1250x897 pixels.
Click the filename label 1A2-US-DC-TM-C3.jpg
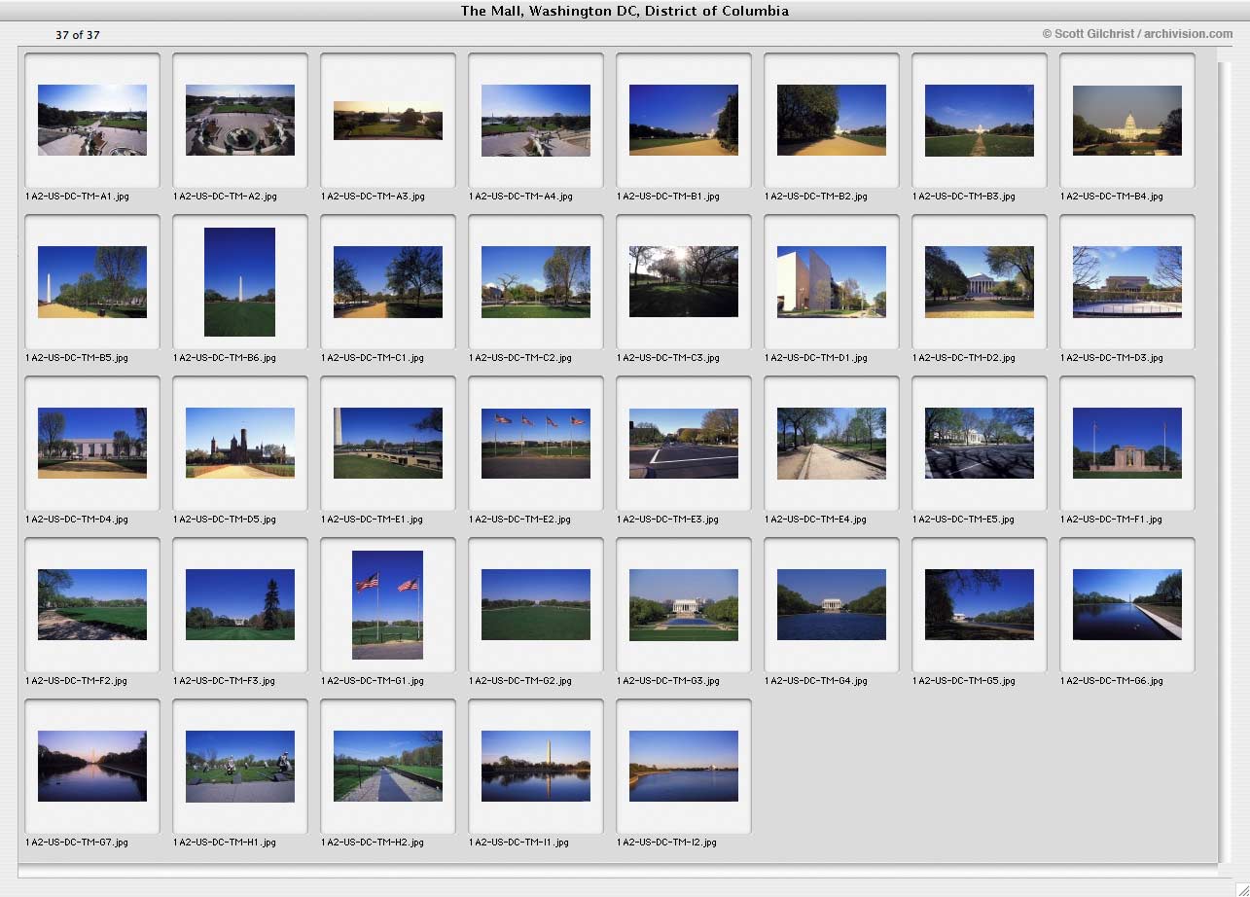click(x=668, y=358)
